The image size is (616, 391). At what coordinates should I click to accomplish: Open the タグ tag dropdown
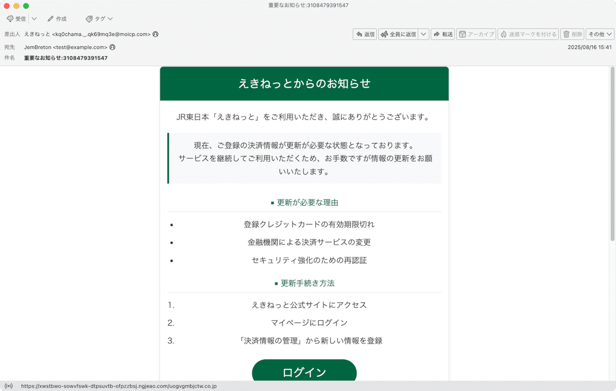pyautogui.click(x=99, y=18)
